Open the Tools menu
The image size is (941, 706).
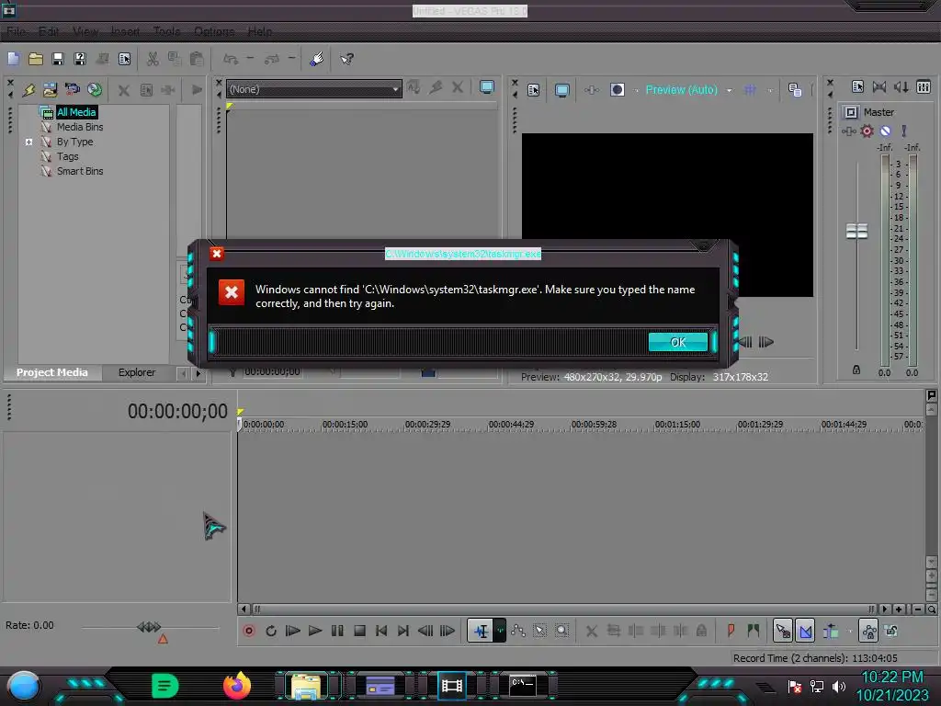point(166,31)
